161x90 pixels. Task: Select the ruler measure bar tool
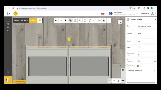pyautogui.click(x=99, y=20)
